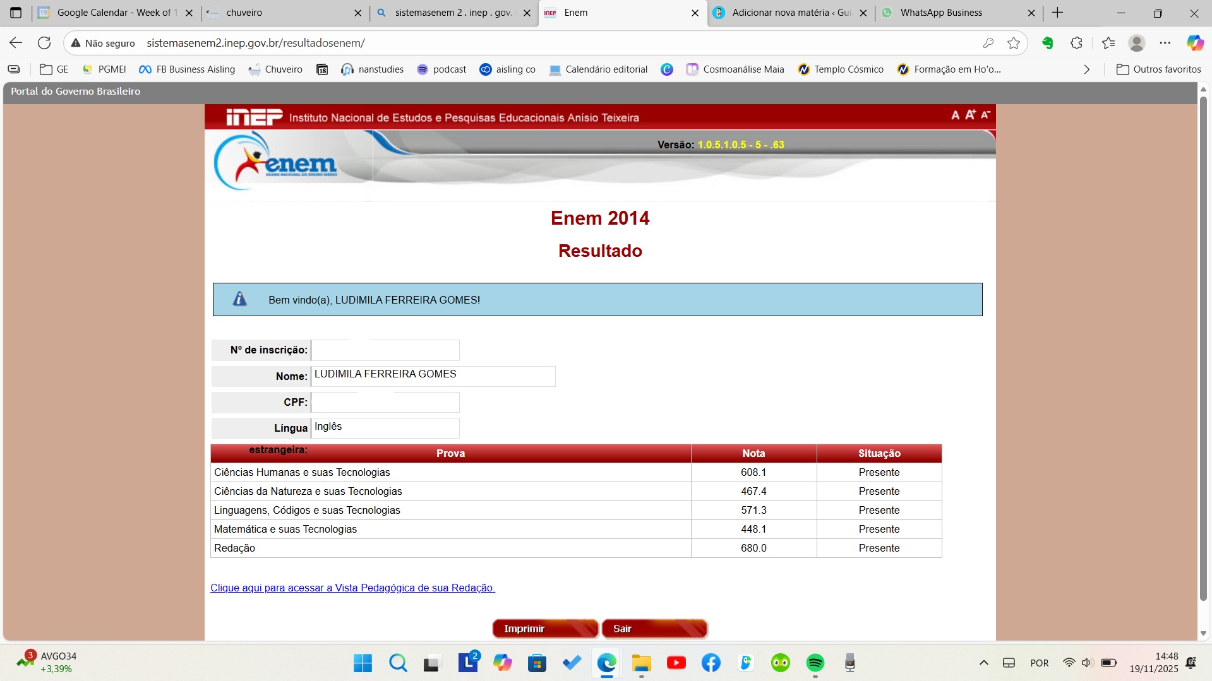Toggle vertical tabs with the top-left icon
The height and width of the screenshot is (681, 1212).
click(16, 13)
